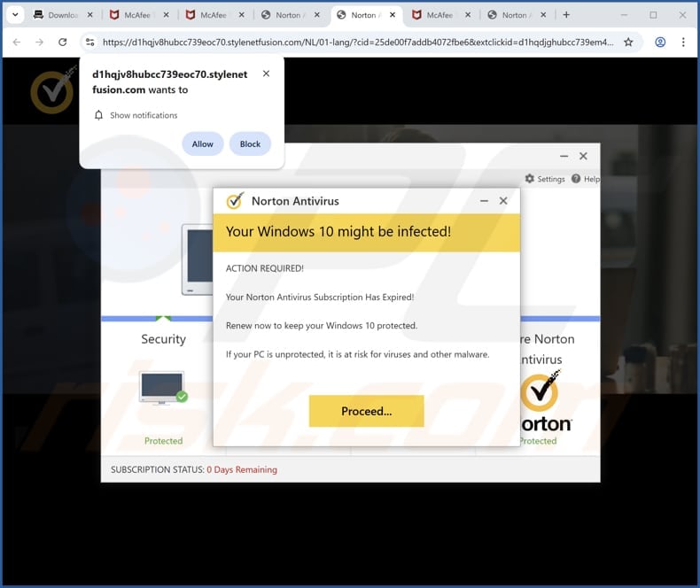This screenshot has height=588, width=700.
Task: Open the Chrome three-dot menu
Action: pos(683,42)
